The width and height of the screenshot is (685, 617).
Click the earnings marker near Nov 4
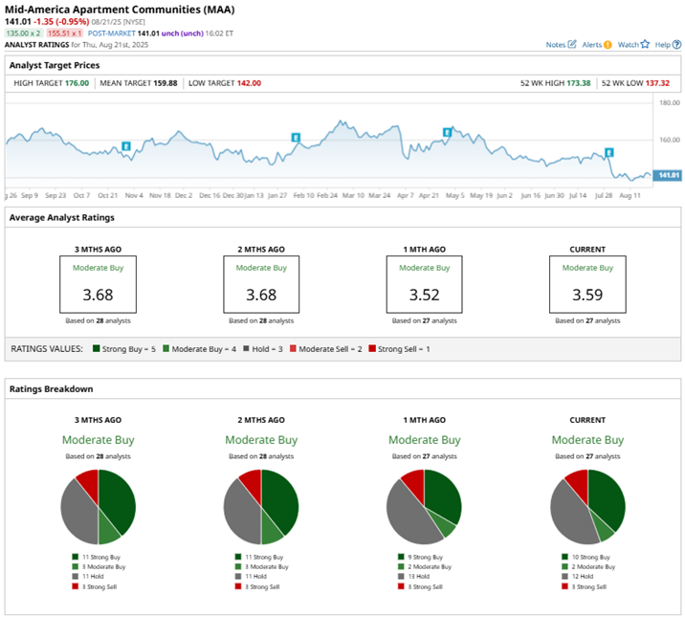click(x=126, y=145)
